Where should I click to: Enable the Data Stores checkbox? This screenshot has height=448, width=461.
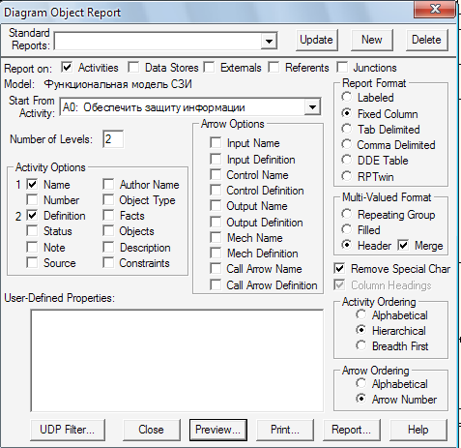133,68
